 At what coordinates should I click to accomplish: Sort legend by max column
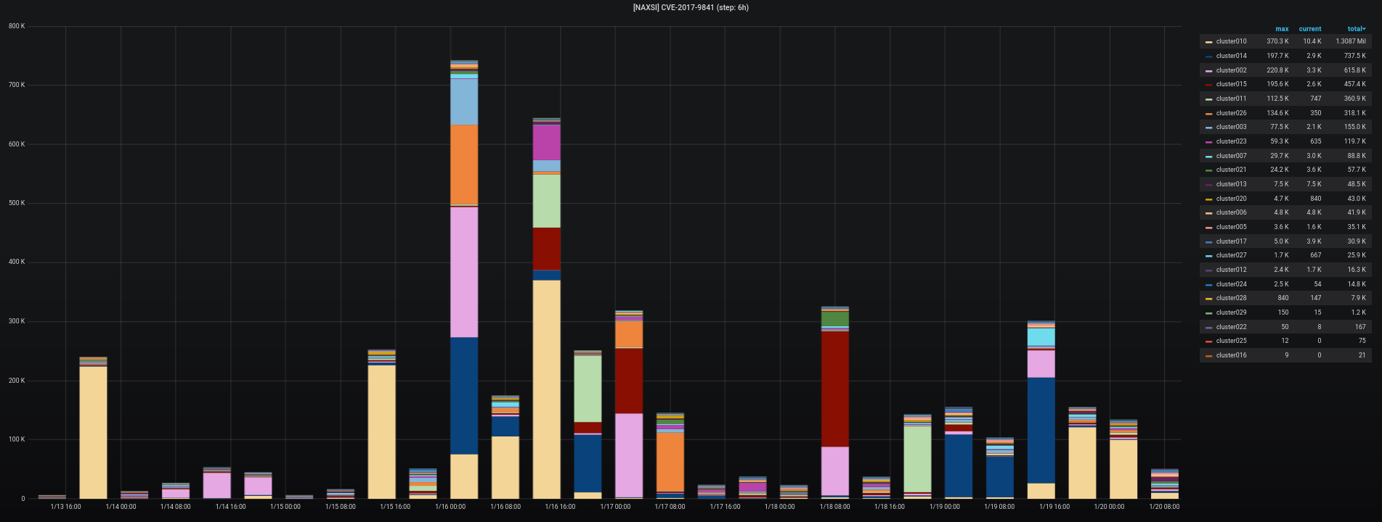(x=1282, y=29)
